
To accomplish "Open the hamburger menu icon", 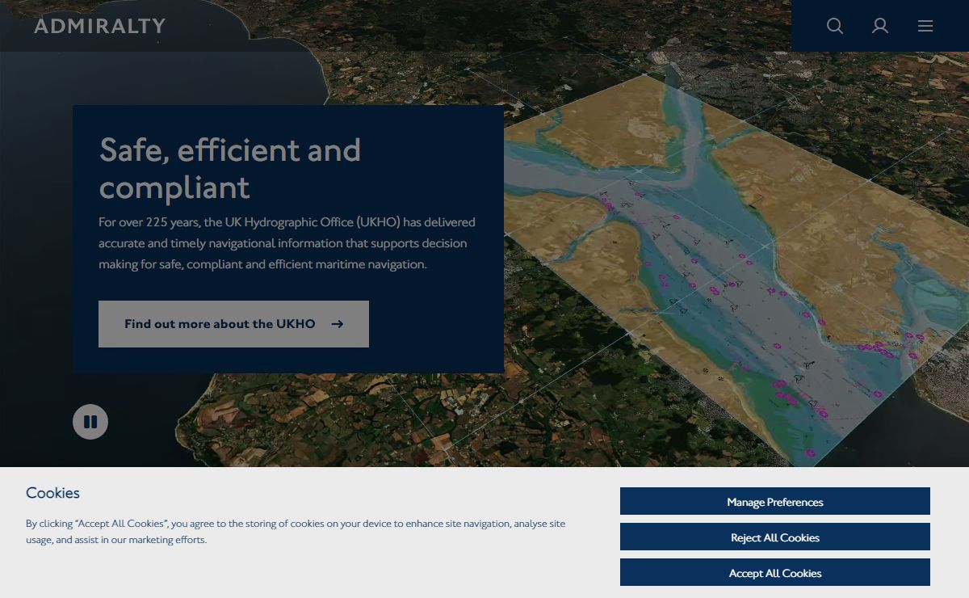I will tap(925, 26).
